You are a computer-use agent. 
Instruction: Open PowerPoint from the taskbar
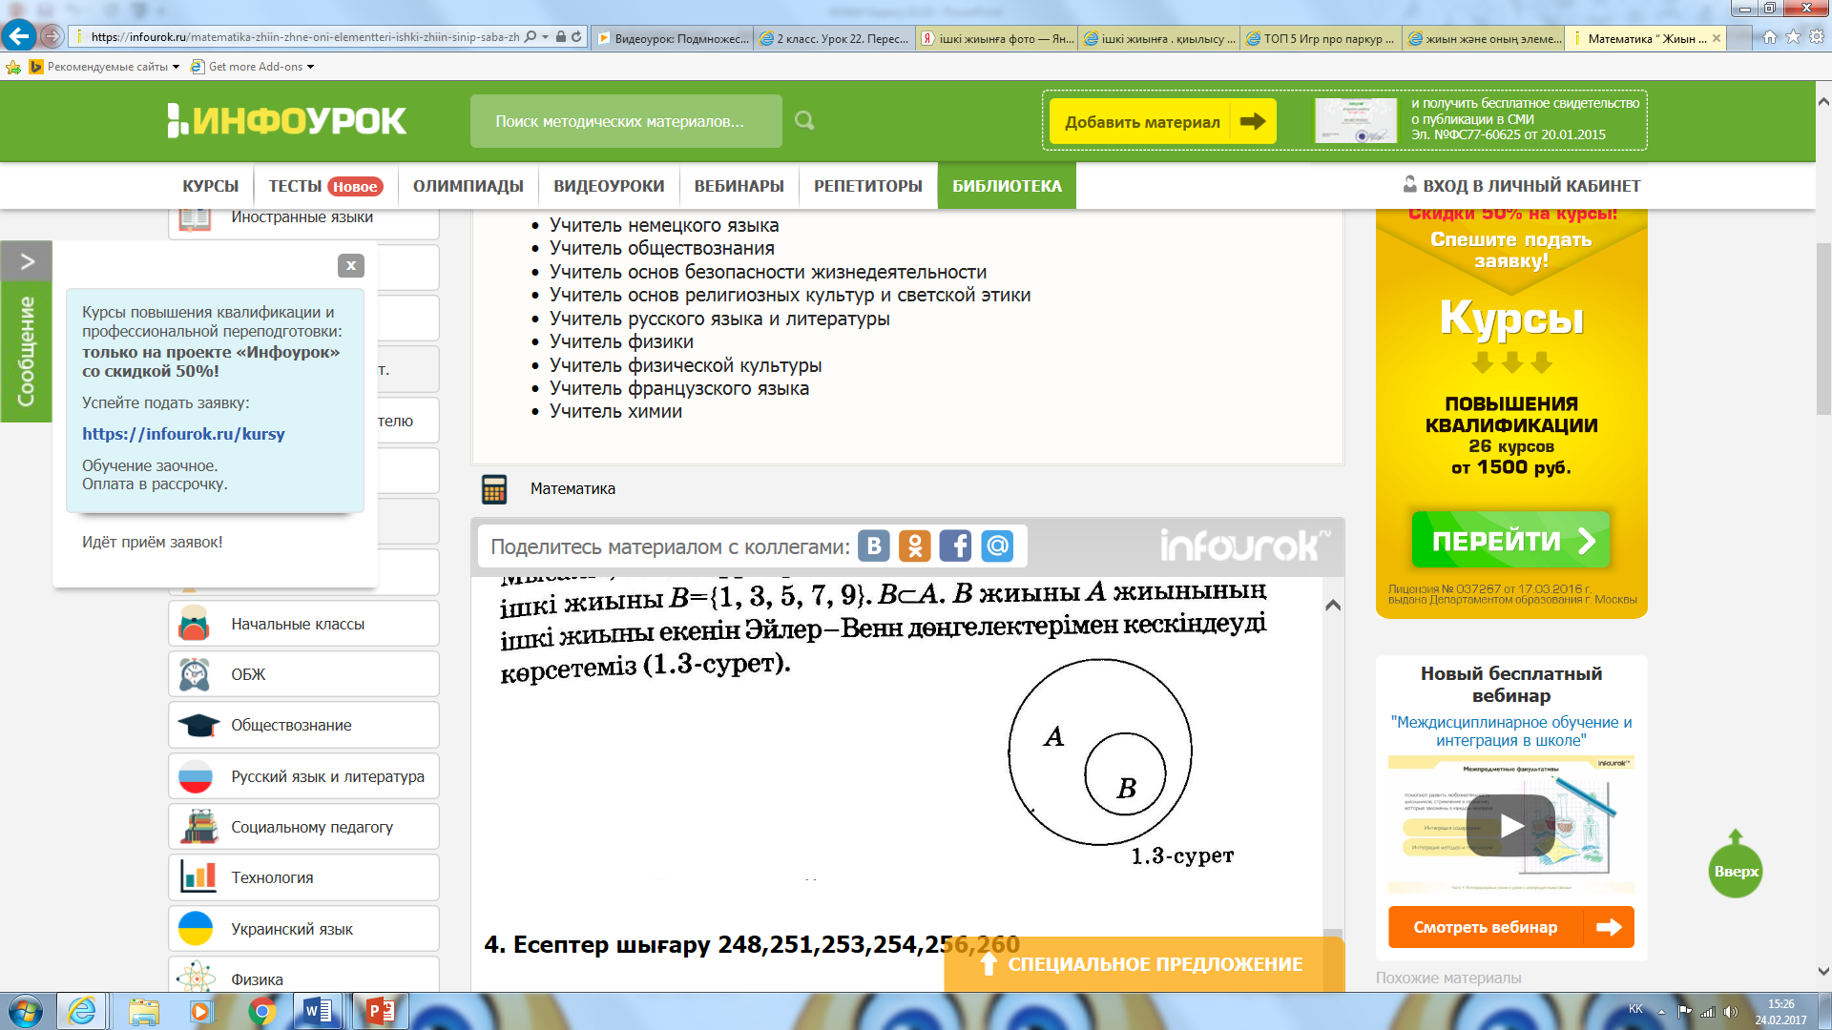(x=380, y=1011)
